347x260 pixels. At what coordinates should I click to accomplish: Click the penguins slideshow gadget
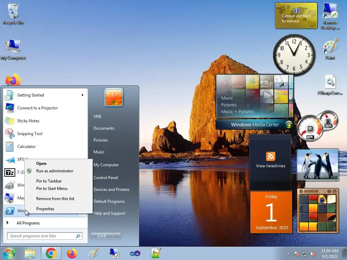318,165
